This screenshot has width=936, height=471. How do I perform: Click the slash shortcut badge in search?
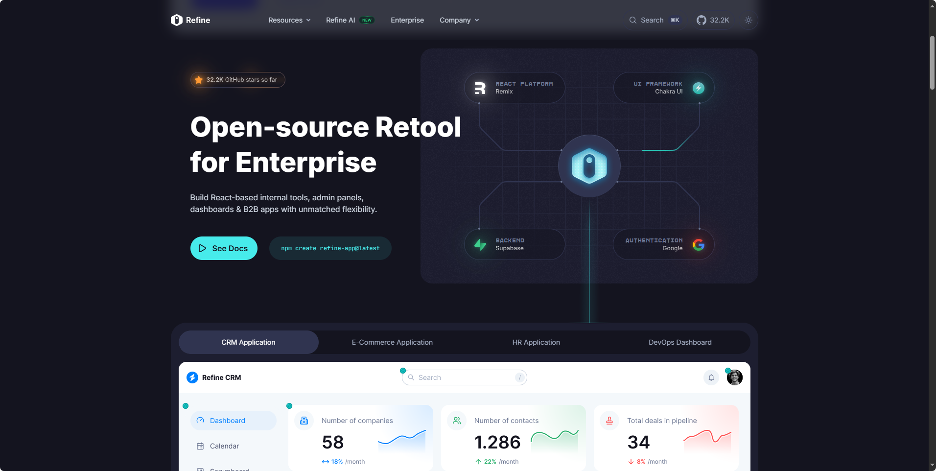(x=520, y=377)
